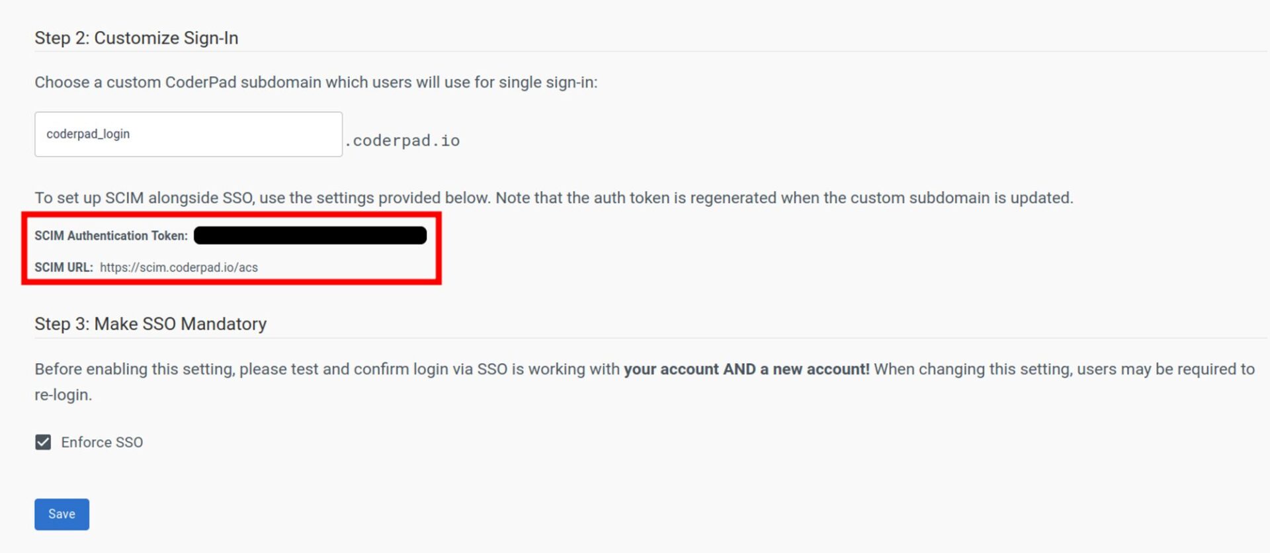Click the 'Choose a custom CoderPad subdomain' instruction
Viewport: 1270px width, 553px height.
coord(316,83)
